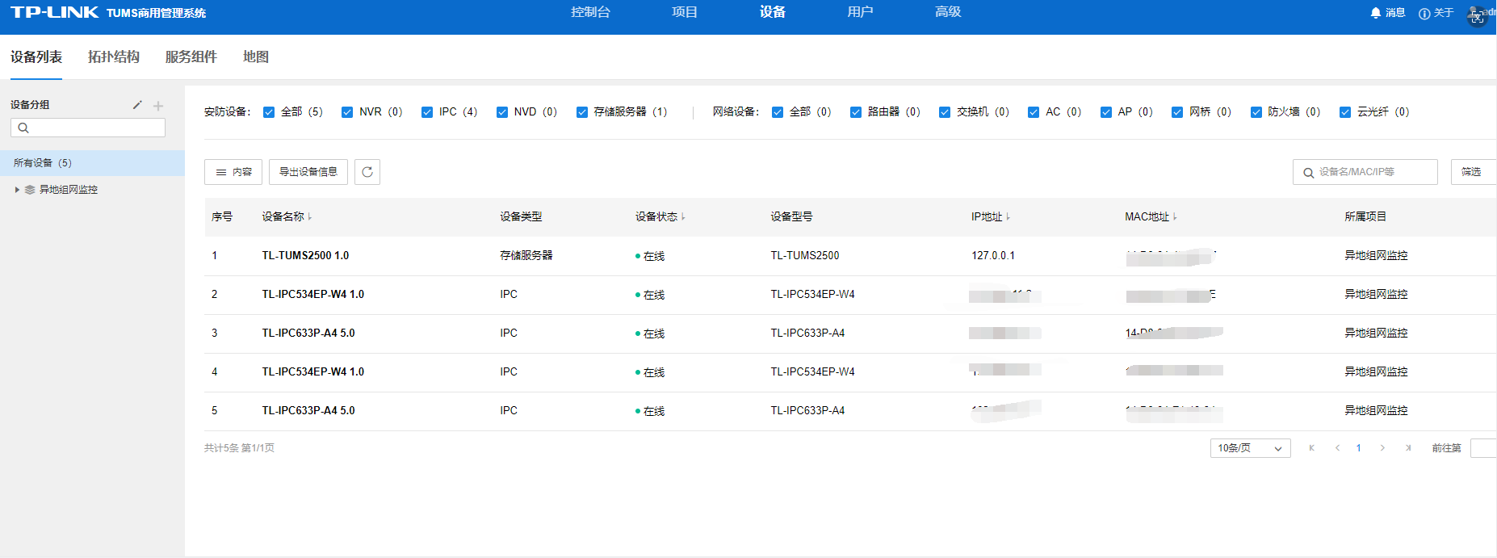Open row 5 device TL-IPC633P-A4 5.0
The image size is (1497, 558).
tap(308, 411)
